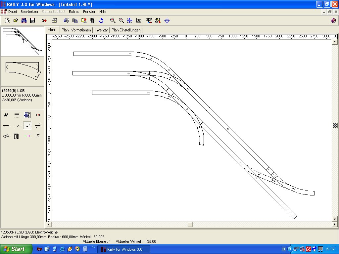Click the turnout element preview image
The image size is (339, 254).
(23, 71)
